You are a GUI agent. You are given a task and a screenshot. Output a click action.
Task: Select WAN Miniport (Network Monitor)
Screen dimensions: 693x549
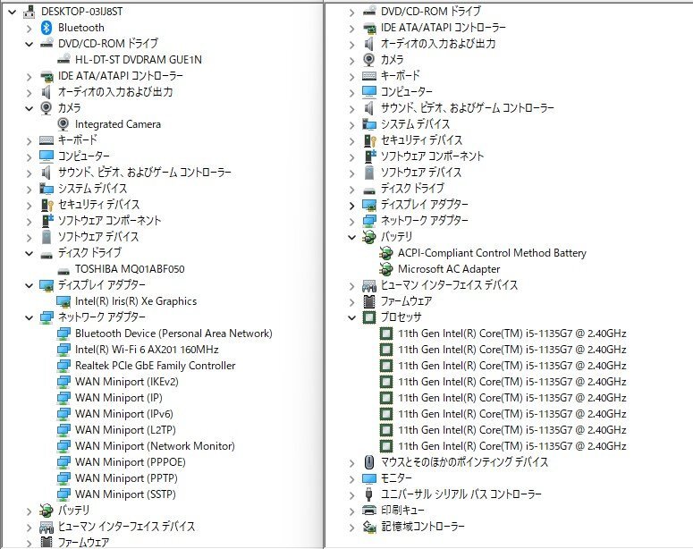(155, 446)
